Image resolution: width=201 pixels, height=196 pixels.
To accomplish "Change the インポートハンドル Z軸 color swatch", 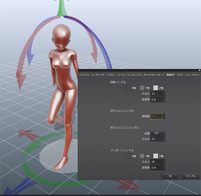I will (x=156, y=156).
